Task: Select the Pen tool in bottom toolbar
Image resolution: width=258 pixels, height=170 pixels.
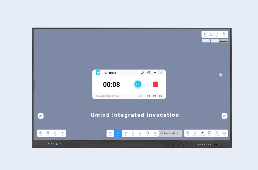Action: coord(126,133)
